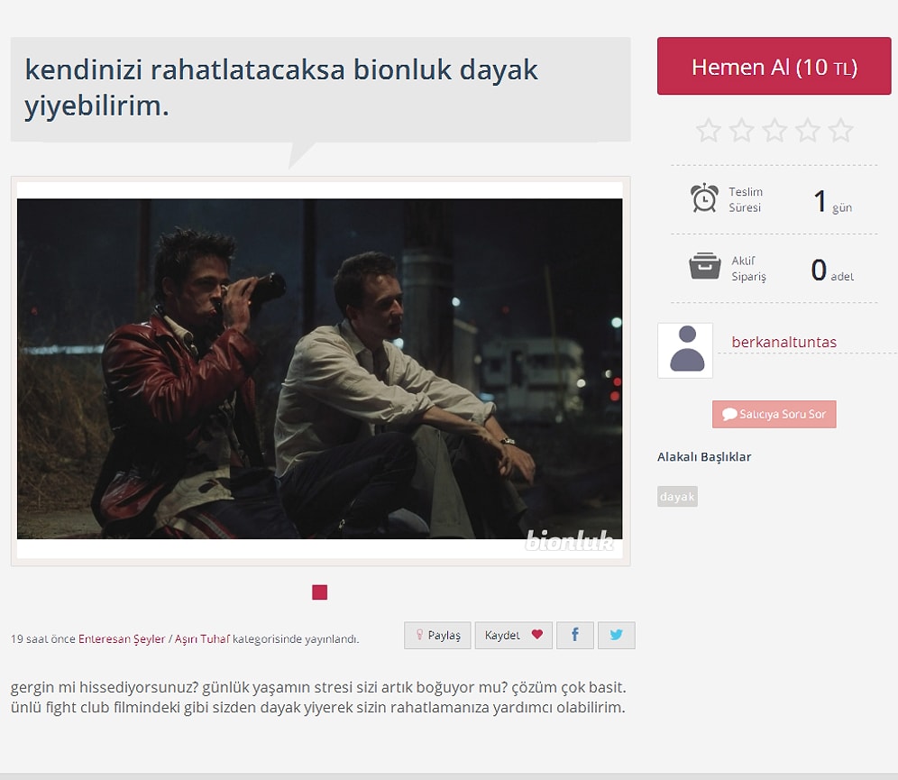This screenshot has width=898, height=780.
Task: Click the '1 gün' delivery value
Action: [x=833, y=202]
